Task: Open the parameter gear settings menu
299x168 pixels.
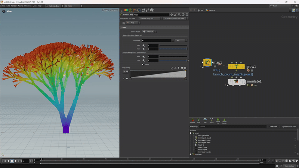Action: click(x=172, y=15)
